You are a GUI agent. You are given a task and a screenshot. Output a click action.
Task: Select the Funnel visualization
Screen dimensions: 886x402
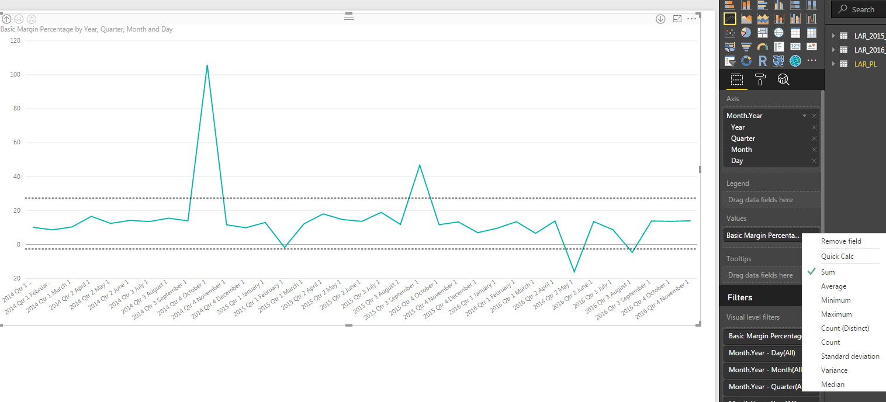click(x=746, y=47)
